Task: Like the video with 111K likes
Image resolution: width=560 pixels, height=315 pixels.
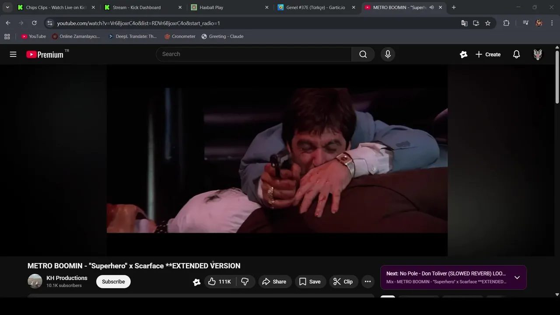Action: click(219, 282)
